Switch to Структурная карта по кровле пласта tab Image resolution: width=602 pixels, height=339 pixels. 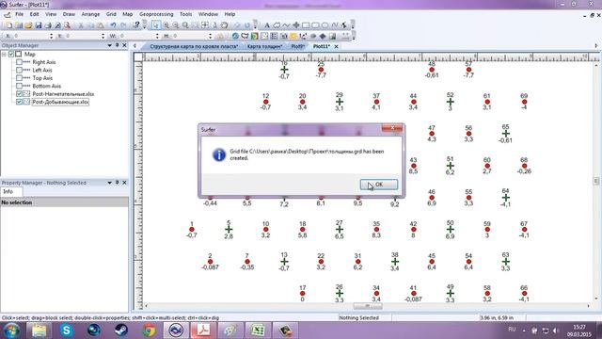194,46
